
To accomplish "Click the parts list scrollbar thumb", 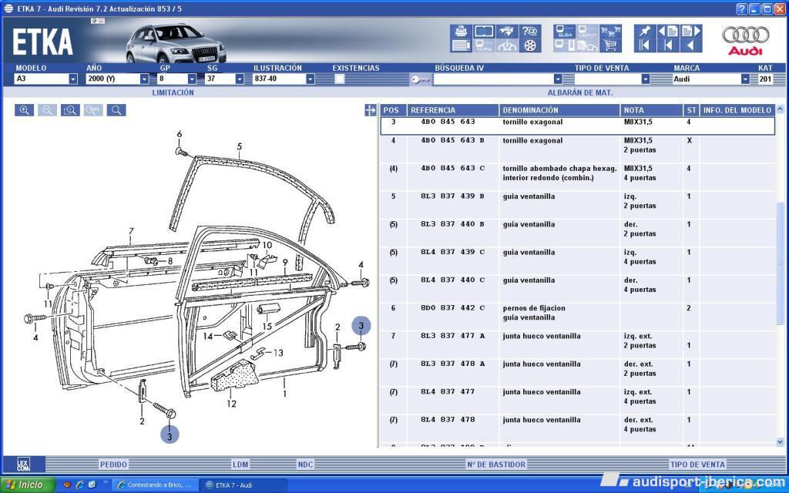I will (780, 263).
